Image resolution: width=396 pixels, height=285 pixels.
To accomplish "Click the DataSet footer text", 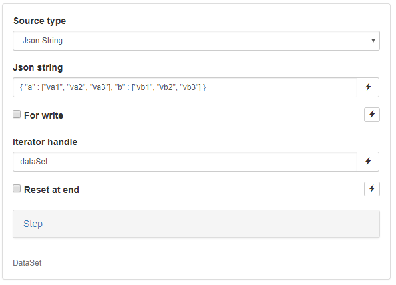I will 27,263.
